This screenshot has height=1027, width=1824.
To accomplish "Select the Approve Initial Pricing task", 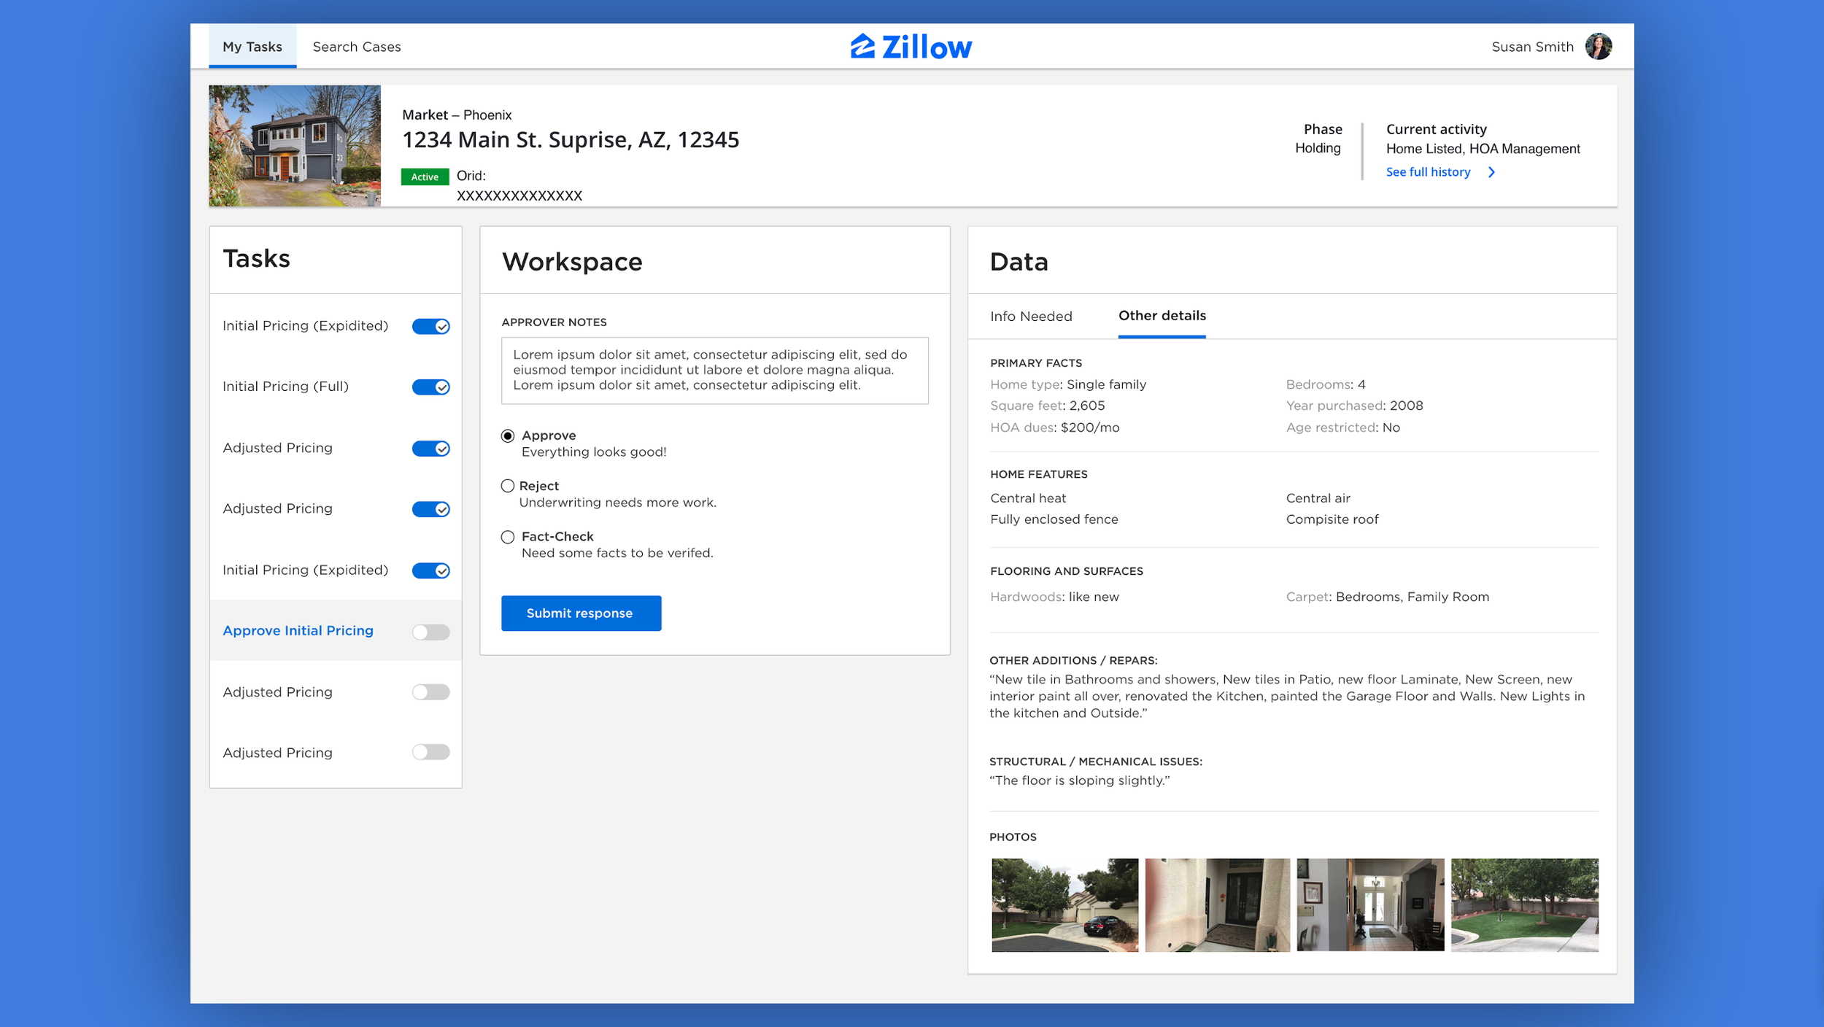I will pos(298,631).
